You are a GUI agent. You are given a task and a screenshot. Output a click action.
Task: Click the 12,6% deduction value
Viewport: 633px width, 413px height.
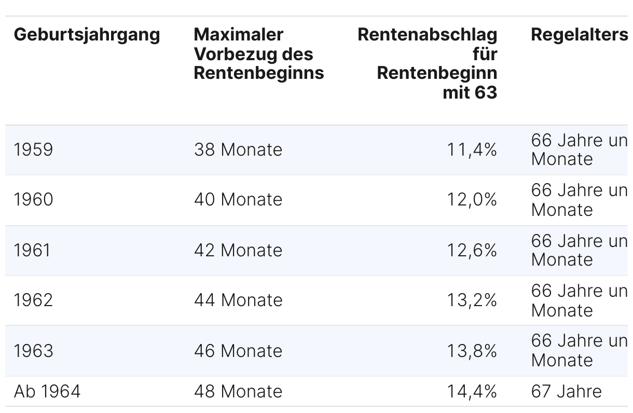(472, 251)
